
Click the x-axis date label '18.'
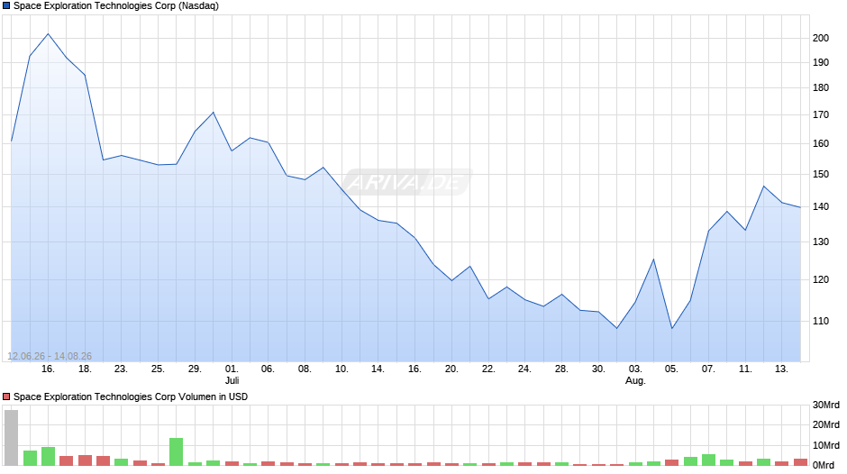(85, 369)
